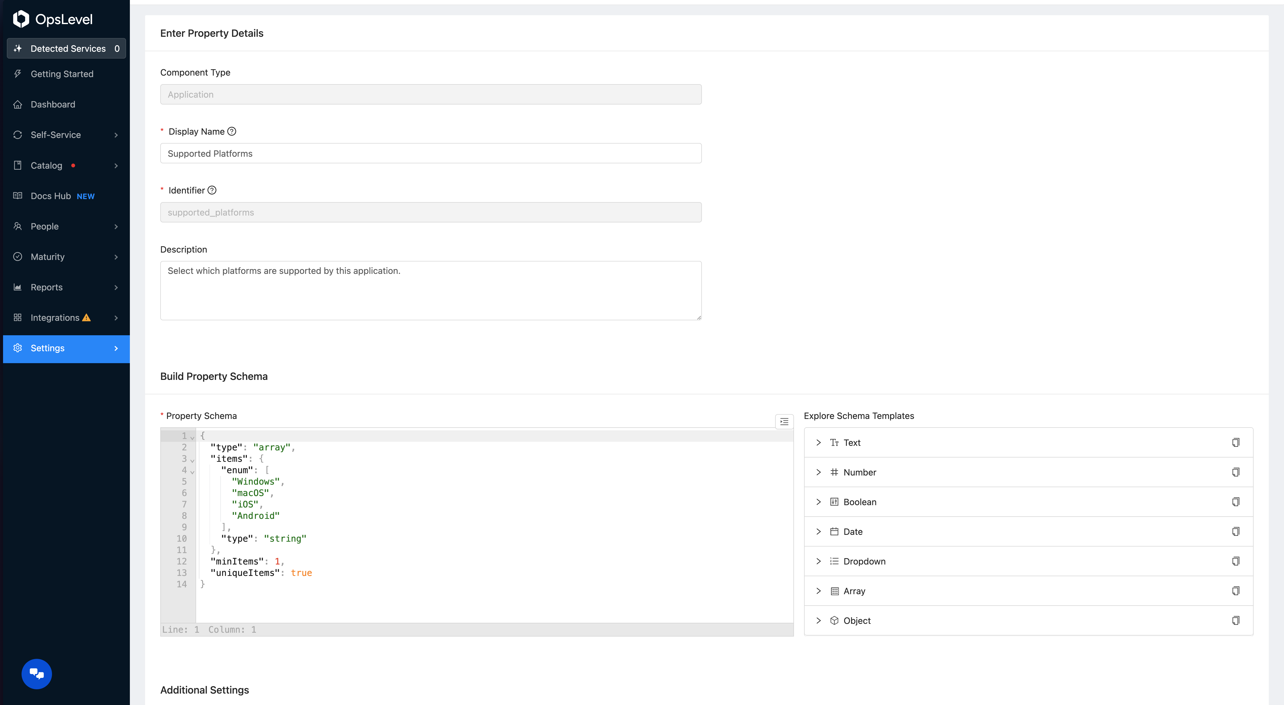The width and height of the screenshot is (1284, 705).
Task: Click the Line Column status bar
Action: 477,629
